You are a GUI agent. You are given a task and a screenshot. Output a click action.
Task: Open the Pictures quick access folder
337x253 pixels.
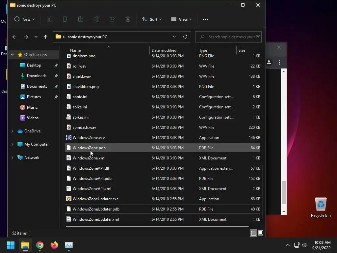34,97
